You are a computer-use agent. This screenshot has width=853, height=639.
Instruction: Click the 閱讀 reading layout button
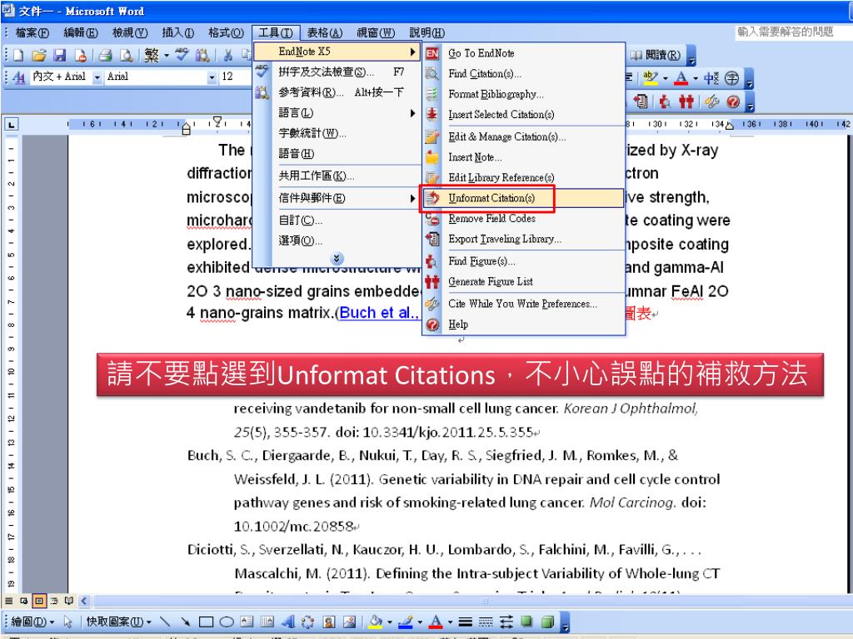656,55
